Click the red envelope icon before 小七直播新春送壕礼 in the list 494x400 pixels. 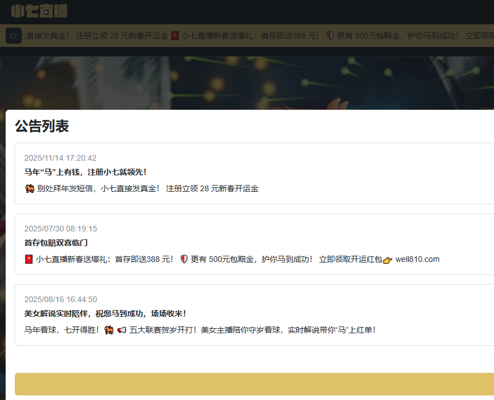pos(29,259)
